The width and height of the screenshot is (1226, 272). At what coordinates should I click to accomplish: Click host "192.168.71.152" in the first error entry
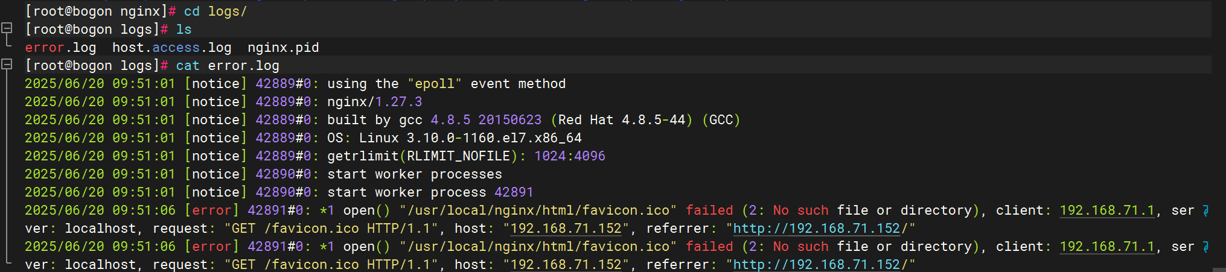click(x=566, y=229)
